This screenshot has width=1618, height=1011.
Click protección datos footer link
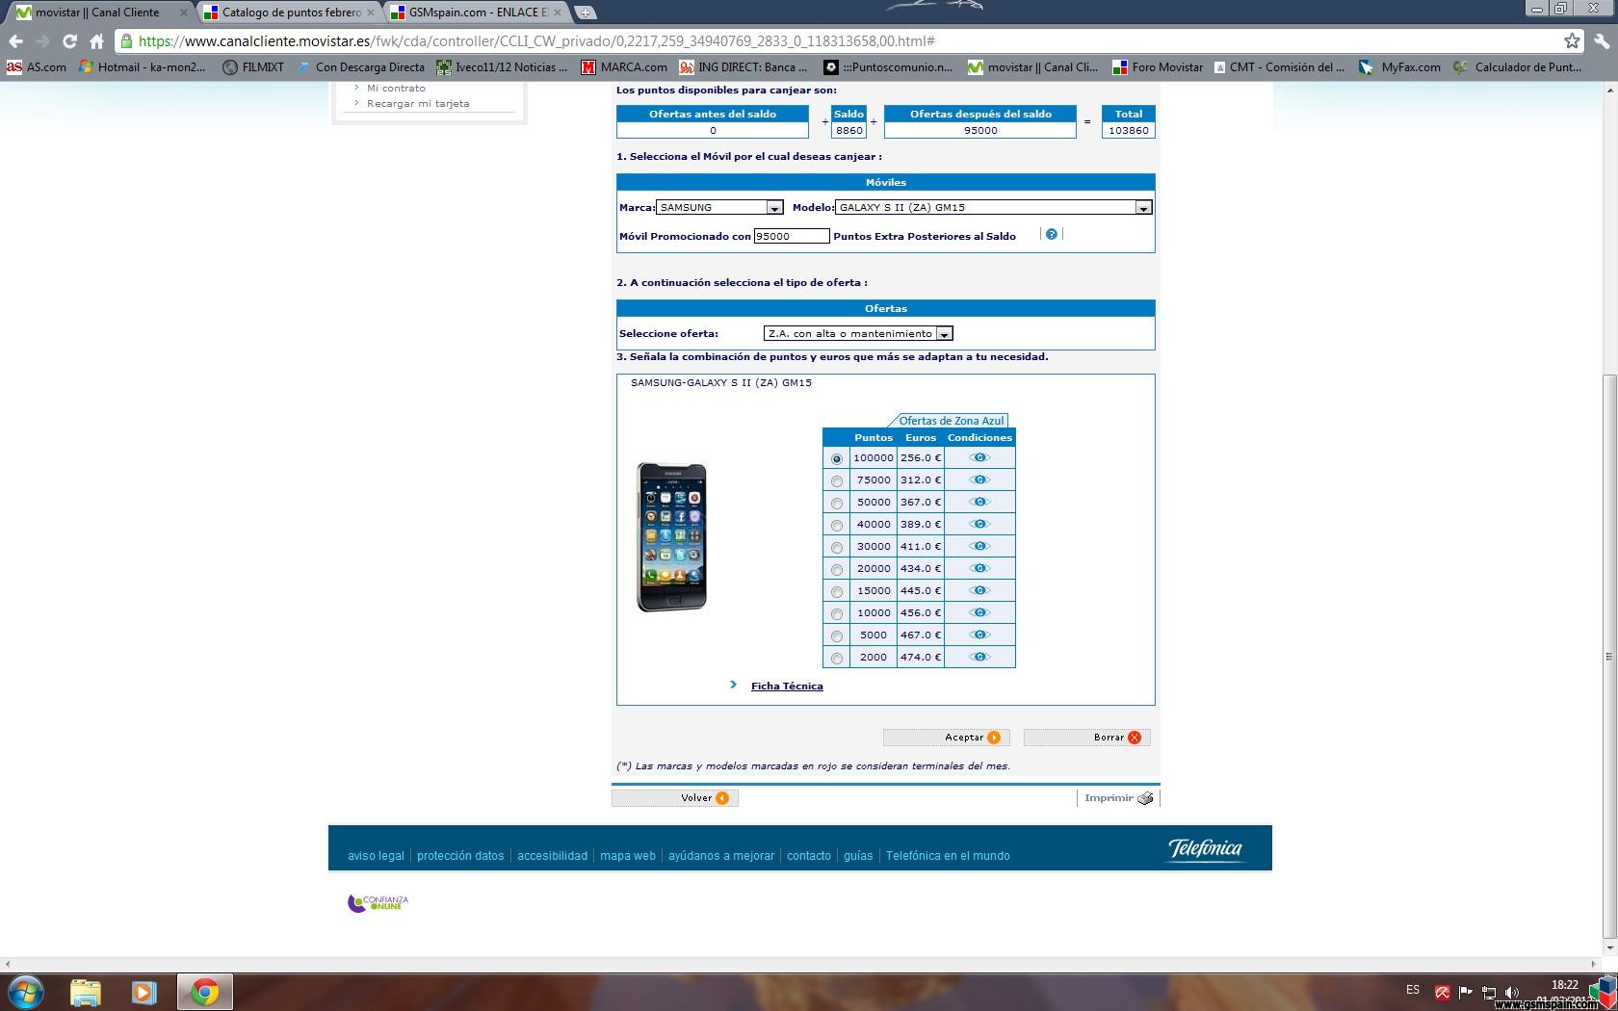pos(460,856)
